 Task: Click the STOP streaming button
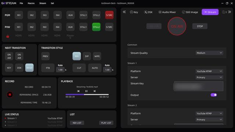click(200, 26)
